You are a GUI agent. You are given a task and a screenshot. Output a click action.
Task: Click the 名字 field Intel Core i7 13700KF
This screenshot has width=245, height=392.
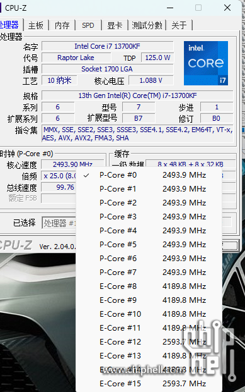click(107, 47)
